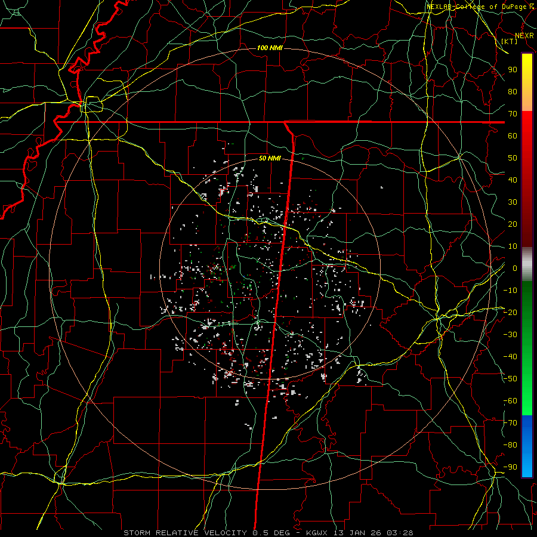Click the 50 NMI range ring label
This screenshot has height=537, width=537.
tap(270, 158)
